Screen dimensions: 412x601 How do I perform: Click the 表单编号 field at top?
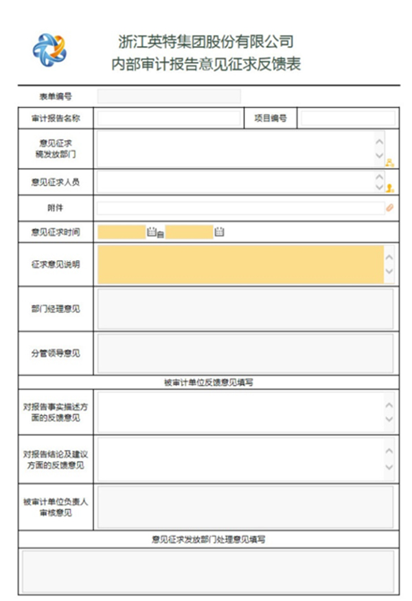click(169, 96)
